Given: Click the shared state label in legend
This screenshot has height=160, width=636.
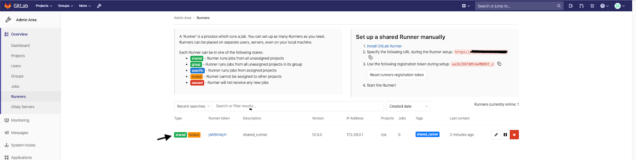Looking at the screenshot, I should point(197,58).
